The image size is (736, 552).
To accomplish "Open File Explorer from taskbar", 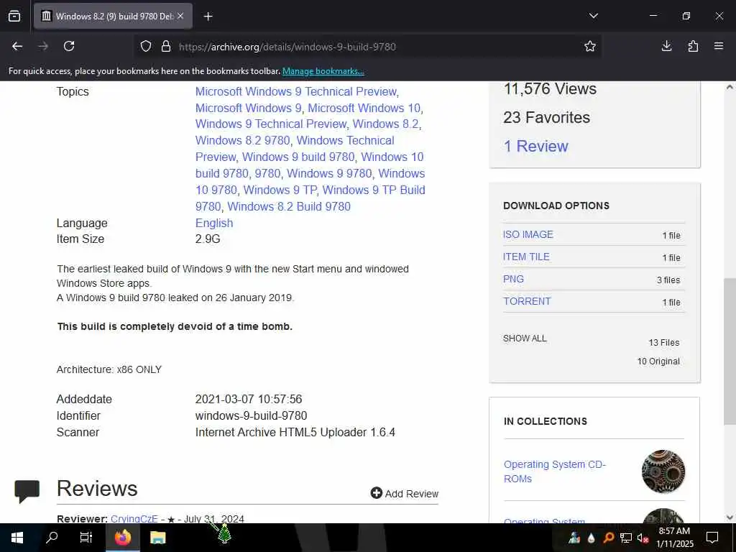I will (x=157, y=538).
